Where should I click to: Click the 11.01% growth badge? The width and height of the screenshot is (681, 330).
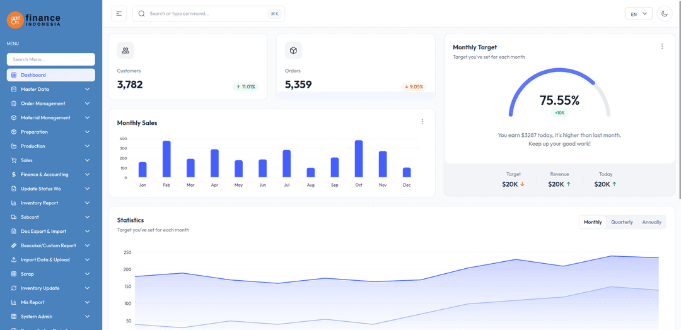click(245, 86)
